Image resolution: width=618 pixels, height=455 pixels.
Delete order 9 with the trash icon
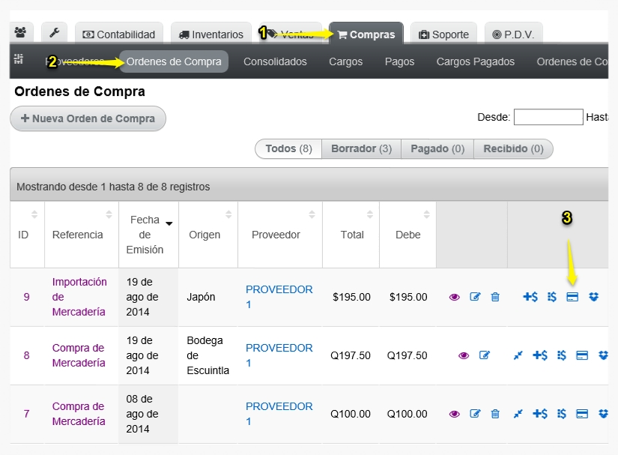coord(495,297)
